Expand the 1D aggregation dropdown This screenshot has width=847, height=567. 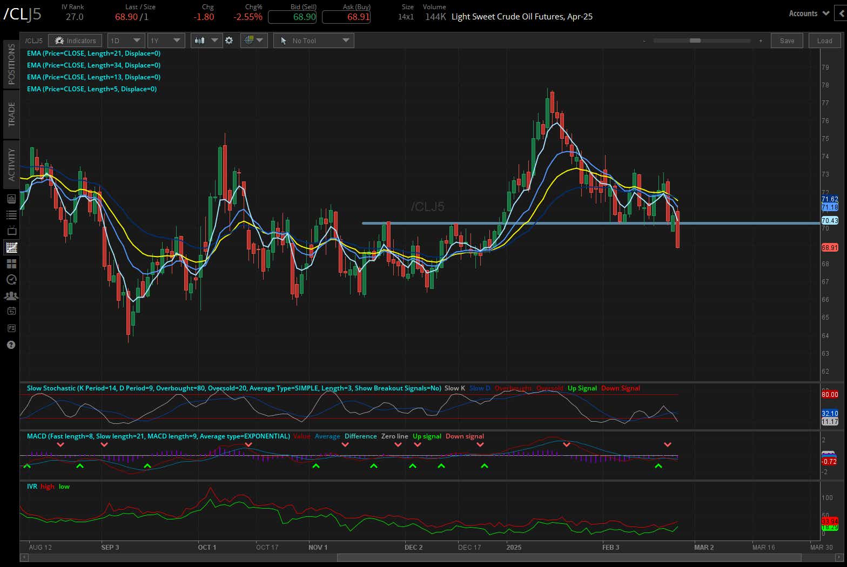pyautogui.click(x=125, y=40)
